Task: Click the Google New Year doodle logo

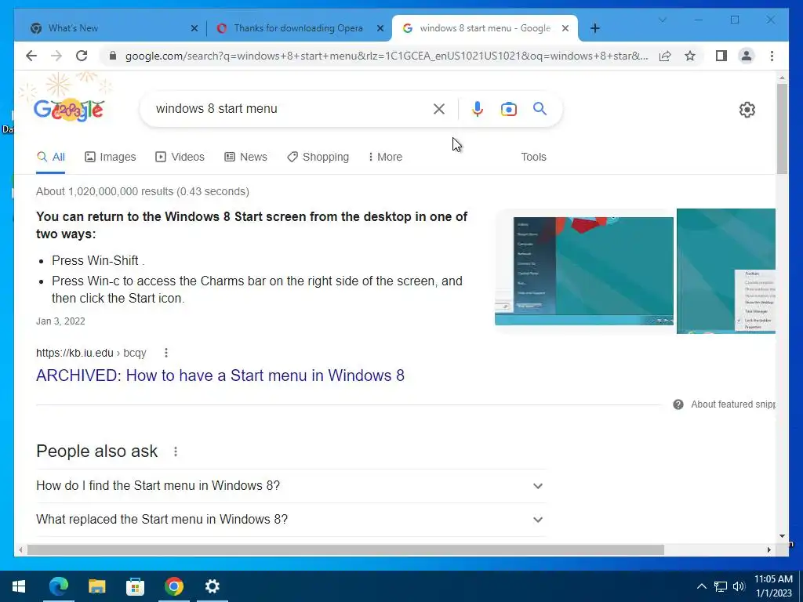Action: pyautogui.click(x=69, y=109)
